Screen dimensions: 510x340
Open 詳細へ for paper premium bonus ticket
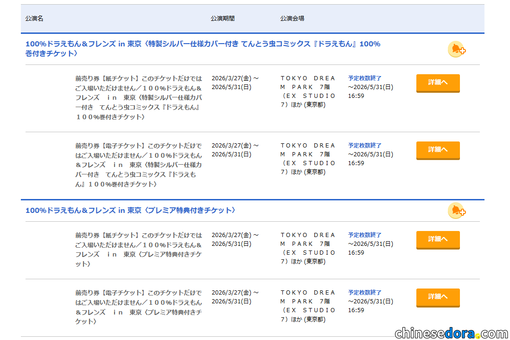438,239
